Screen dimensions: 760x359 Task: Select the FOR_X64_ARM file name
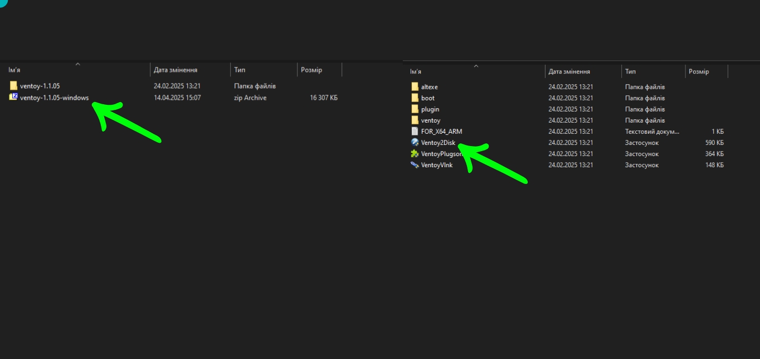pyautogui.click(x=442, y=132)
